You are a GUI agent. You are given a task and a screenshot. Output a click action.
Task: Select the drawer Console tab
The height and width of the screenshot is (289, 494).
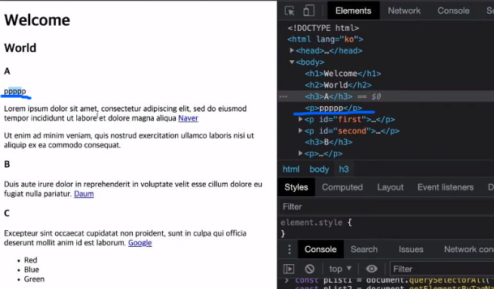[x=321, y=249]
